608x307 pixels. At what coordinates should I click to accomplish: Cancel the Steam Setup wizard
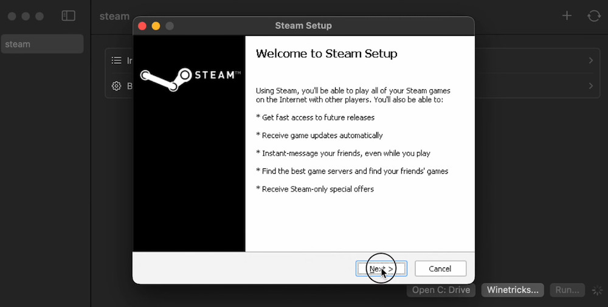coord(440,269)
